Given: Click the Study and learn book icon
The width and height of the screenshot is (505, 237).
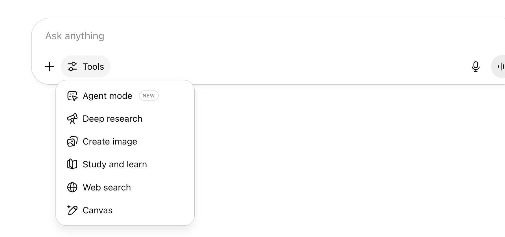Looking at the screenshot, I should click(x=72, y=164).
